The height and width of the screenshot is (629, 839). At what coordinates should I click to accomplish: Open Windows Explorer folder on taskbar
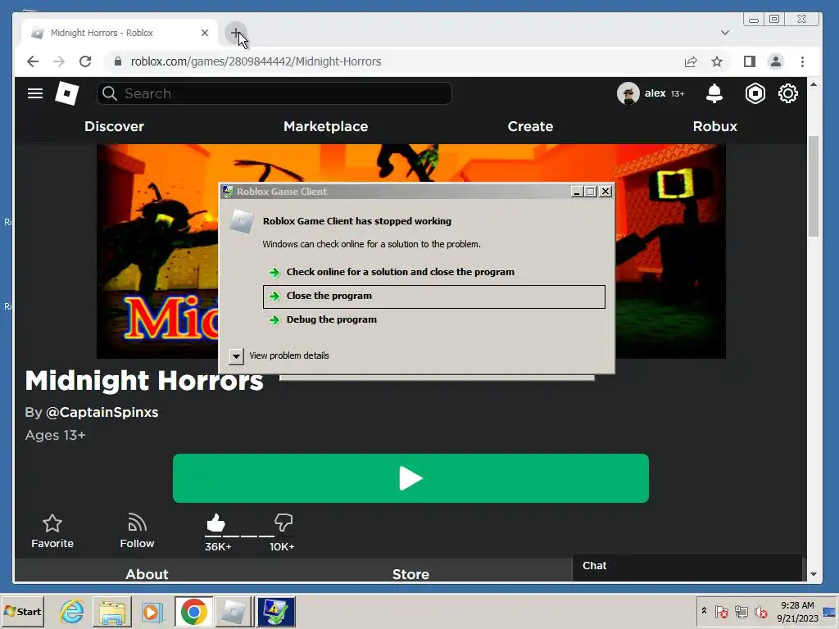(111, 611)
